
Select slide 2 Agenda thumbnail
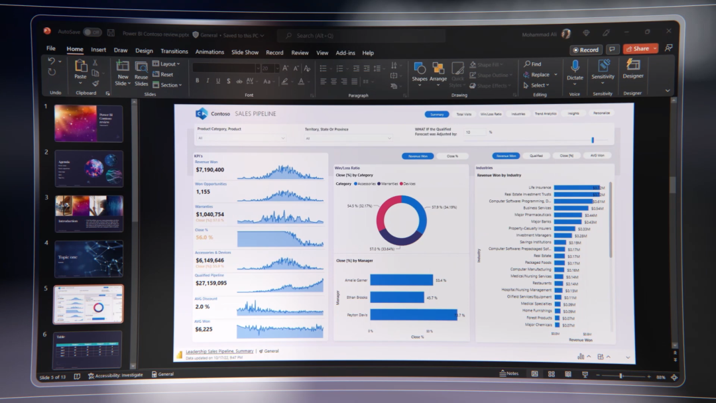(x=89, y=169)
